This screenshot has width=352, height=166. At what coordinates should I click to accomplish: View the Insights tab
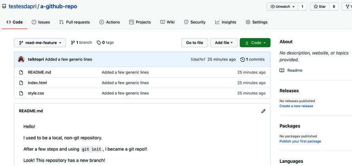(x=225, y=22)
